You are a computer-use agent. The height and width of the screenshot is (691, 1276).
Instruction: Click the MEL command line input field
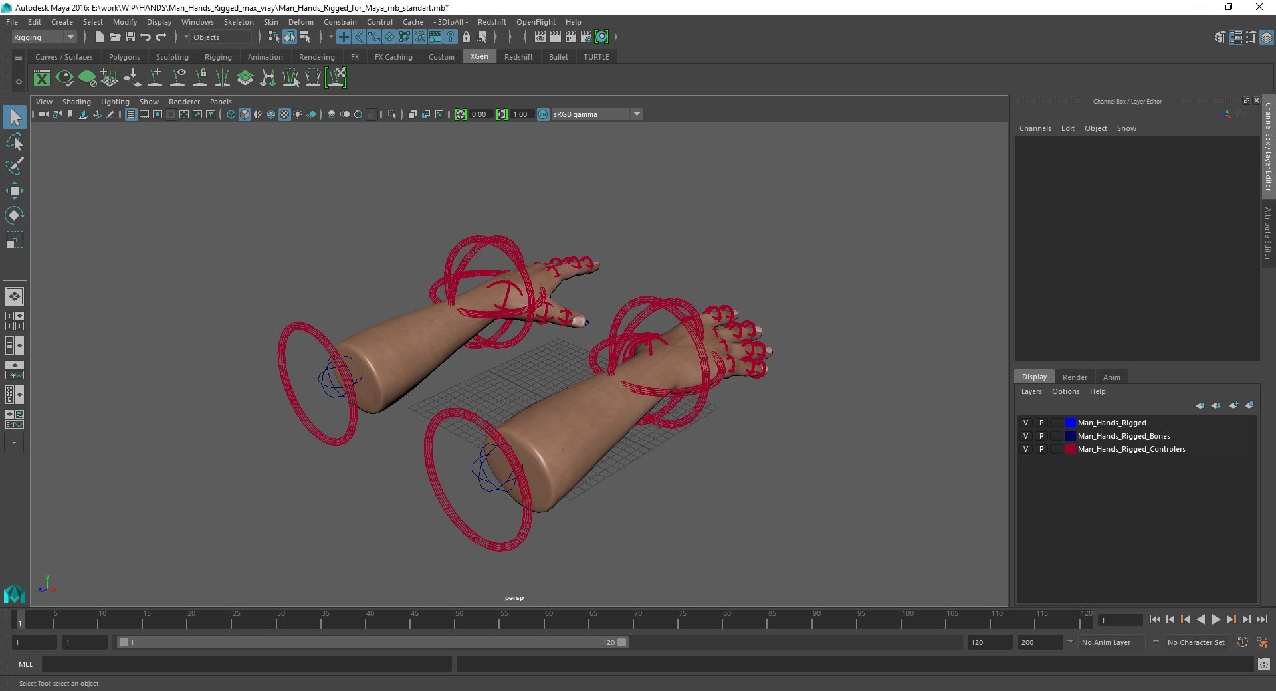pyautogui.click(x=247, y=664)
